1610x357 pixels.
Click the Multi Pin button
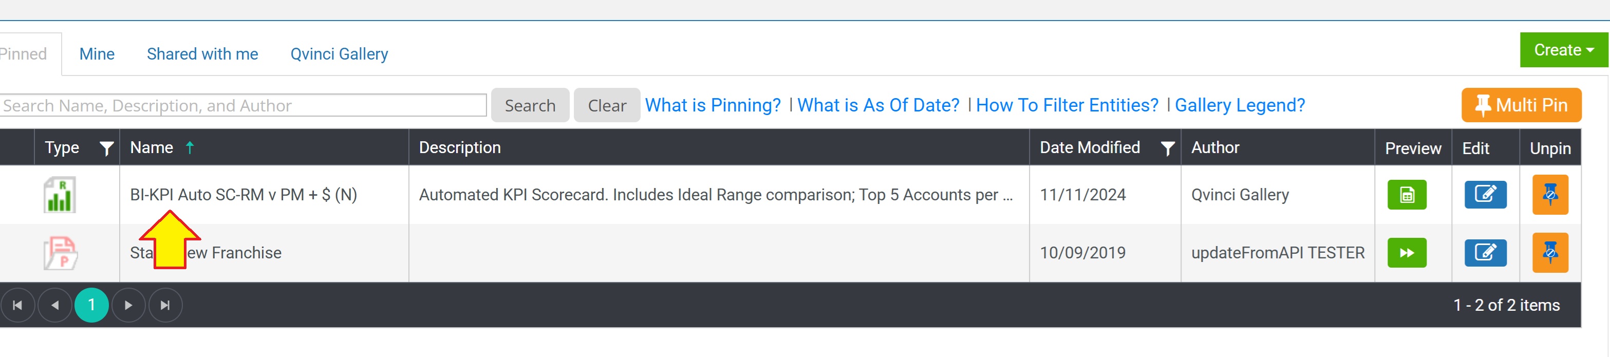[1521, 105]
